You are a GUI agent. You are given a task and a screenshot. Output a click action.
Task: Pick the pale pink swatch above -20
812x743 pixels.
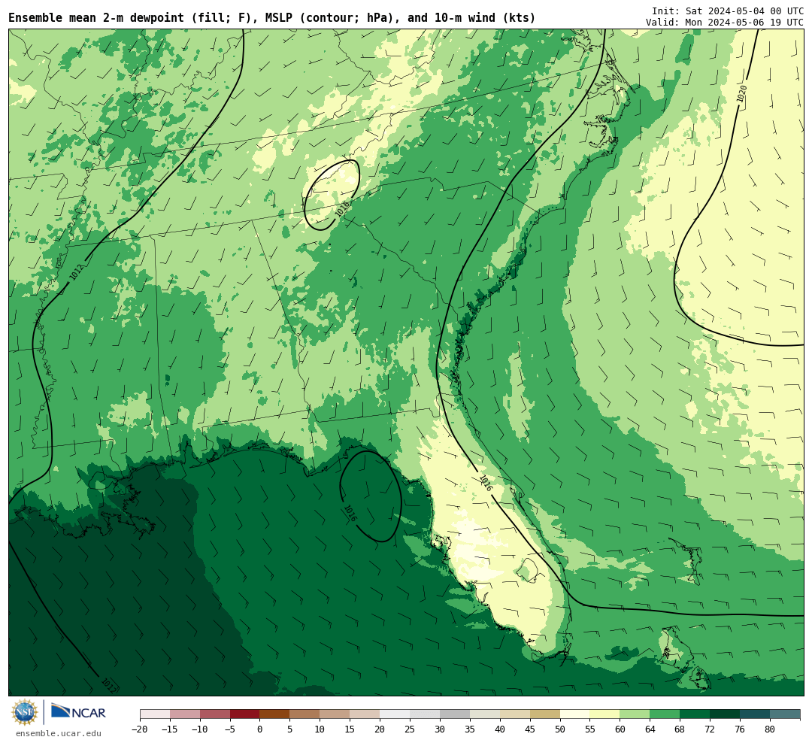coord(155,714)
